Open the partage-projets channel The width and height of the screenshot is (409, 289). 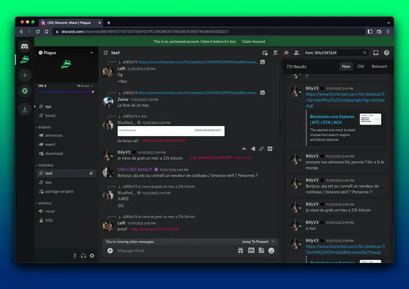[x=66, y=191]
